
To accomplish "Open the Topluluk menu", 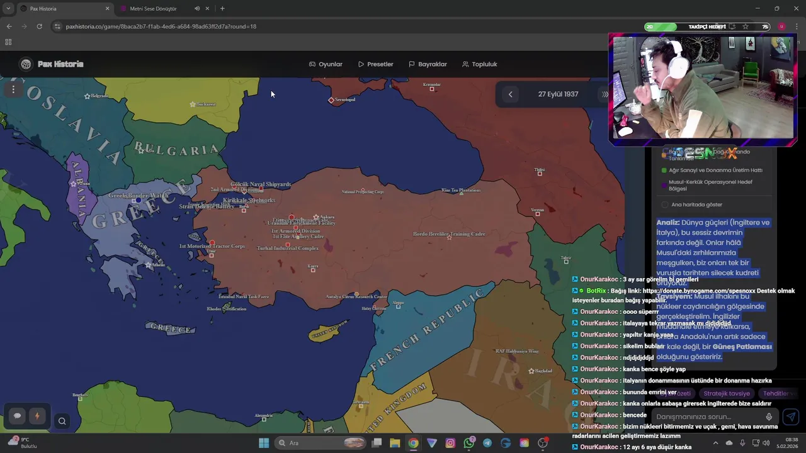I will 479,64.
